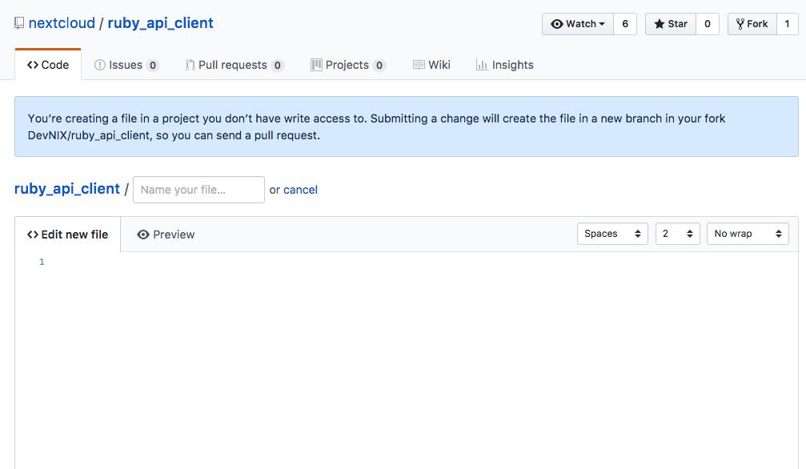This screenshot has width=806, height=469.
Task: Click the Wiki book icon
Action: click(419, 65)
